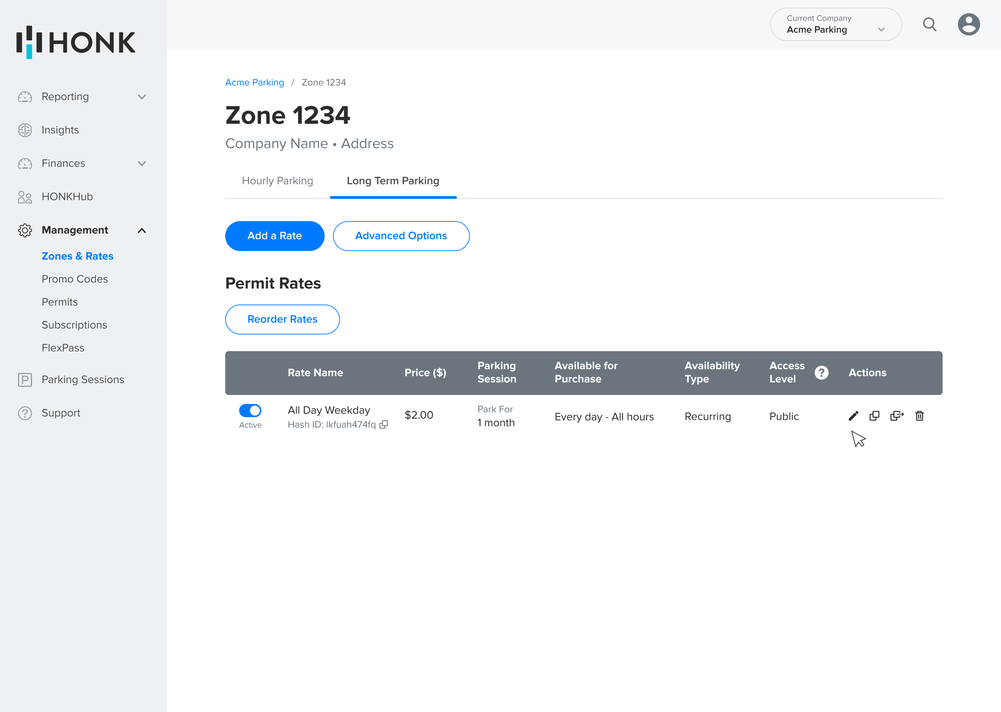Select the Long Term Parking tab
Image resolution: width=1001 pixels, height=712 pixels.
[x=393, y=181]
